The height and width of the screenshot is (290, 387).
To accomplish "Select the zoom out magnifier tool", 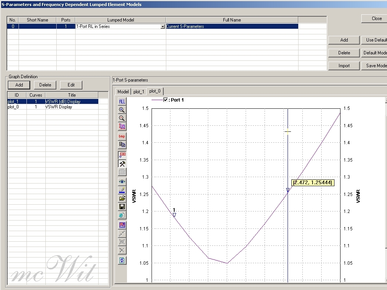I will (x=122, y=118).
